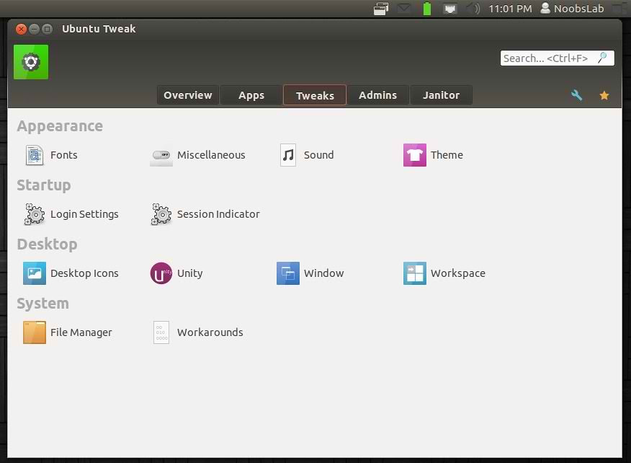Viewport: 631px width, 463px height.
Task: Click the Ubuntu Tweak green logo
Action: click(x=31, y=62)
